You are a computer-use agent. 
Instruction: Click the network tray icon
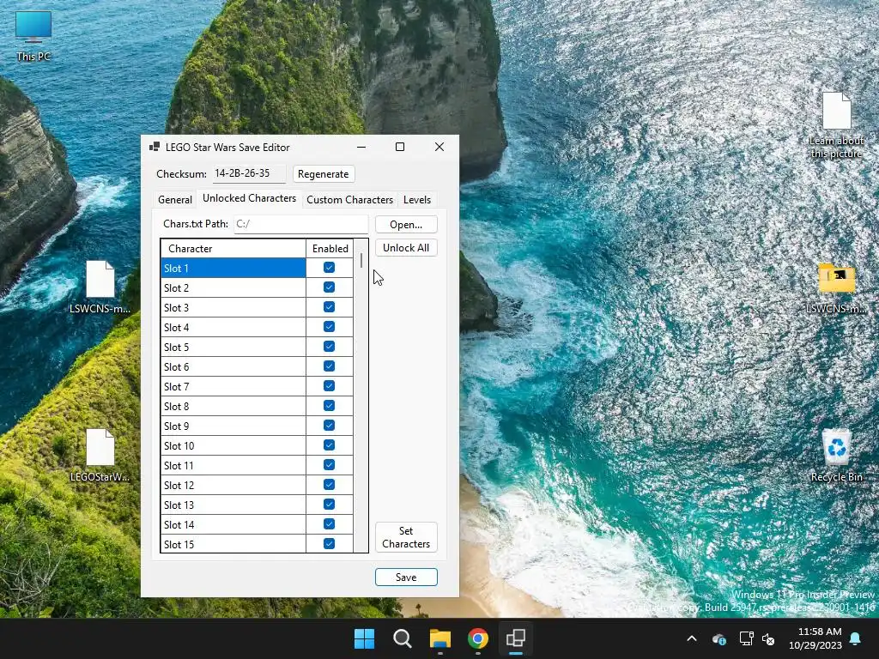tap(746, 638)
